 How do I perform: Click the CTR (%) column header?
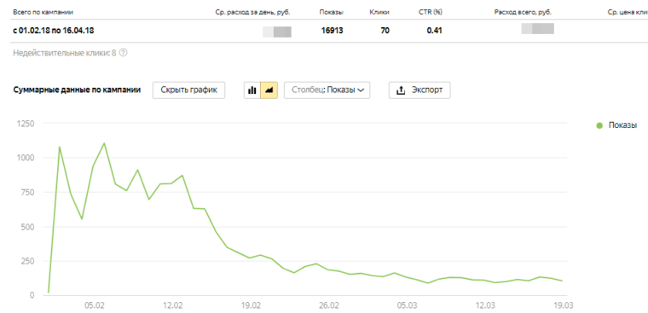431,12
